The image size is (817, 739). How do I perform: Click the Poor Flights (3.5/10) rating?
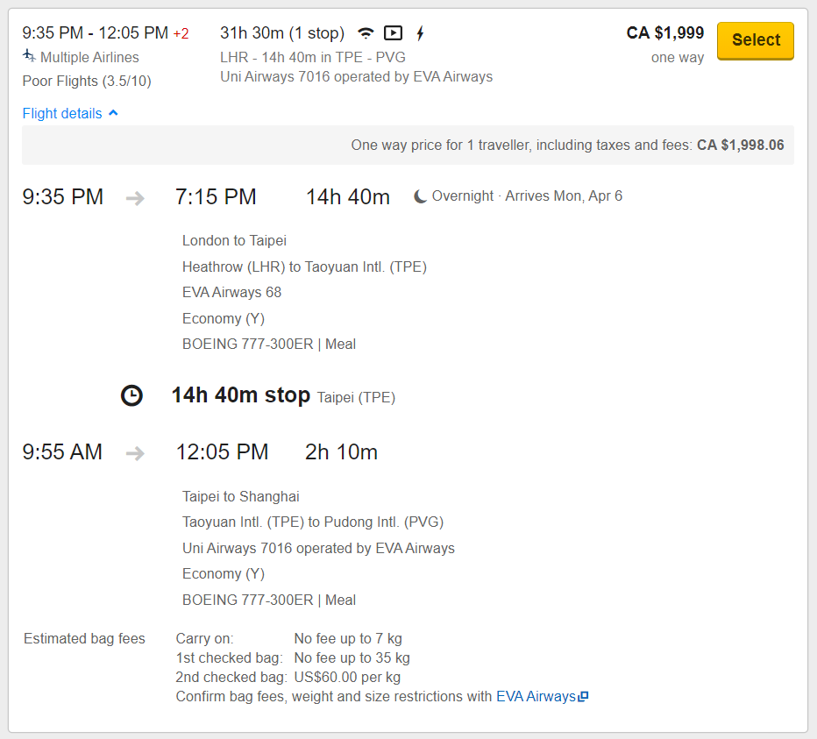tap(87, 82)
